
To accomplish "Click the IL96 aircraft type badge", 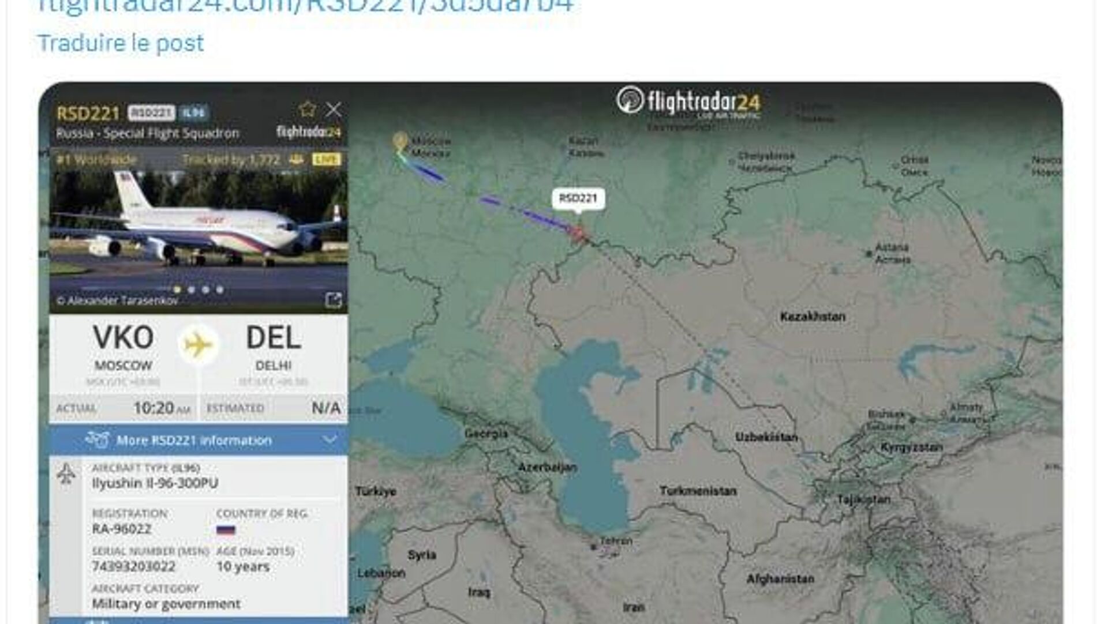I will [194, 112].
